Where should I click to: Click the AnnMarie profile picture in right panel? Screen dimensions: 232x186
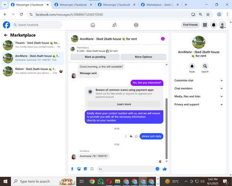[x=199, y=42]
